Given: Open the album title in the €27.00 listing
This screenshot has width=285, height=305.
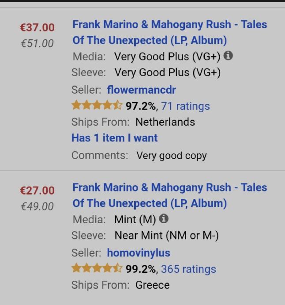Looking at the screenshot, I should (169, 195).
